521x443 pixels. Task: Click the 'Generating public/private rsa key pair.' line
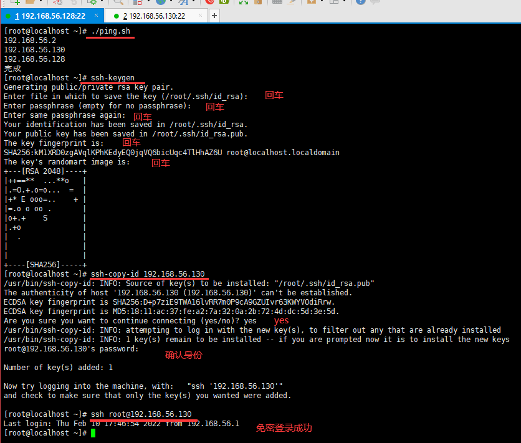click(88, 87)
